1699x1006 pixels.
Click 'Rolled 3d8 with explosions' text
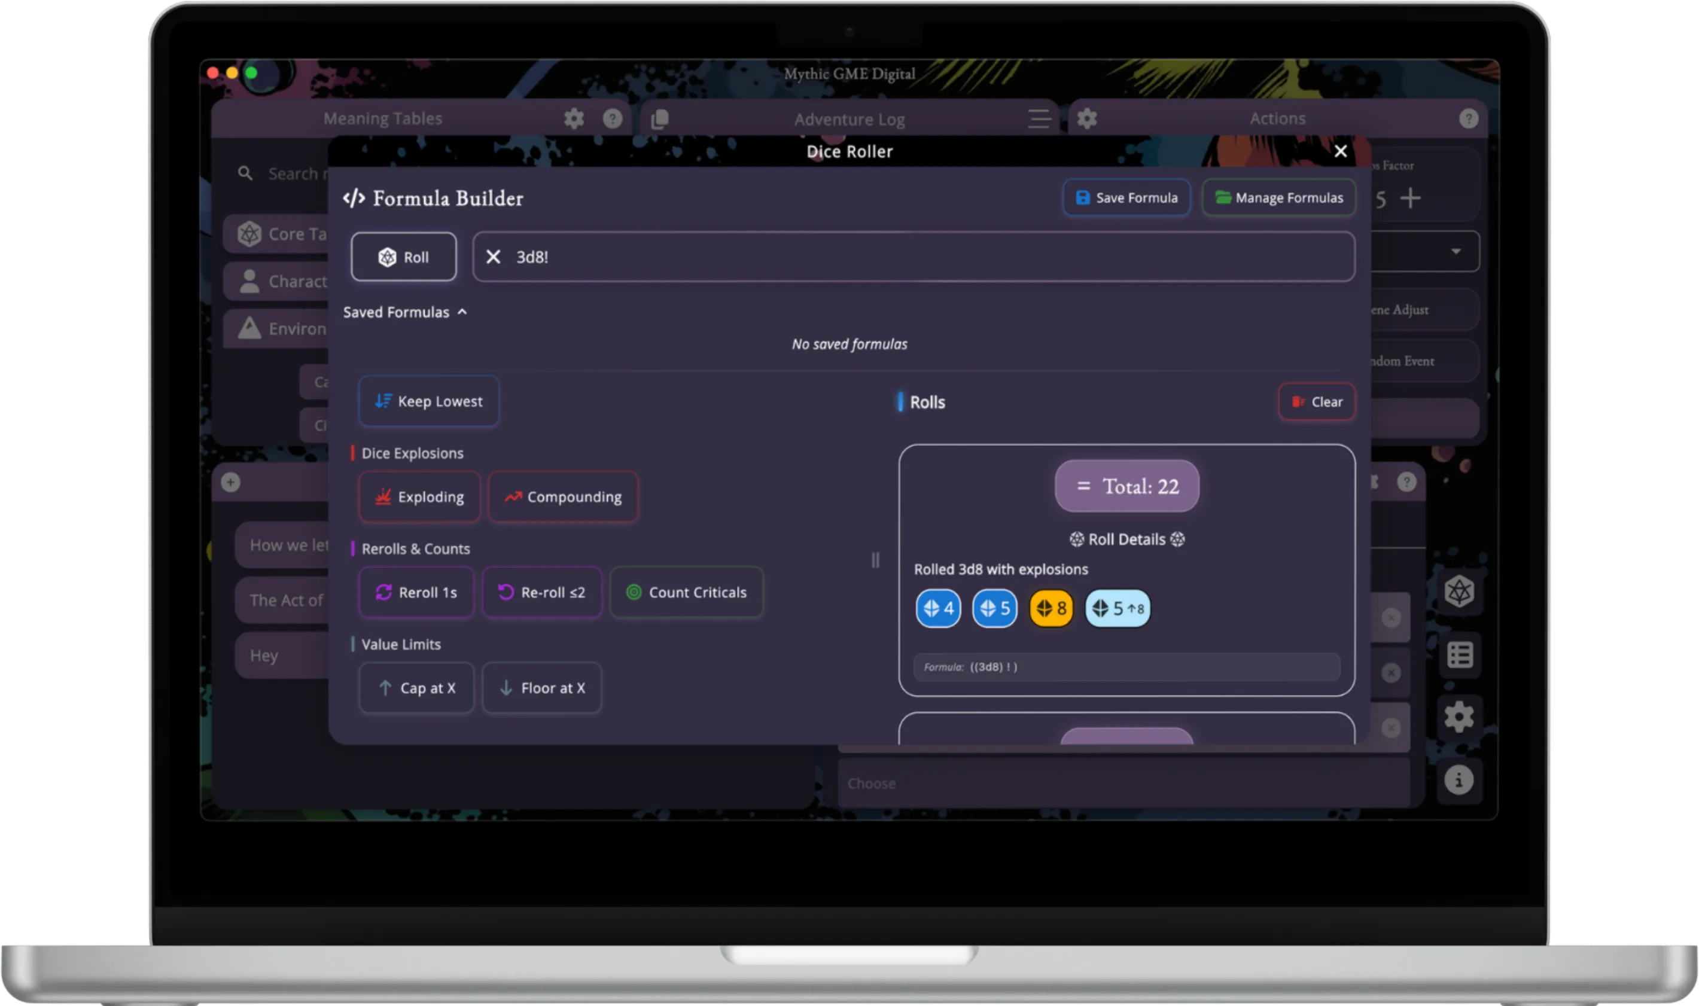1001,569
